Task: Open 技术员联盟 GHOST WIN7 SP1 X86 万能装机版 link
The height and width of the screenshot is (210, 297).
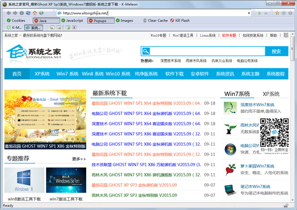Action: pyautogui.click(x=146, y=164)
